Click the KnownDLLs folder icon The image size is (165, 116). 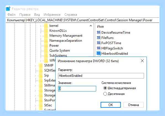46,31
